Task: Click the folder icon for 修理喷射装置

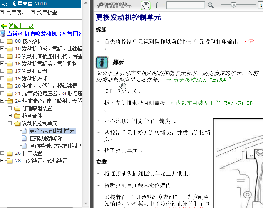Action: (x=17, y=109)
